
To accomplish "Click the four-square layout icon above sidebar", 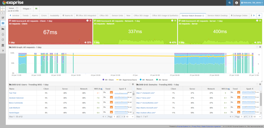I will [x=3, y=9].
